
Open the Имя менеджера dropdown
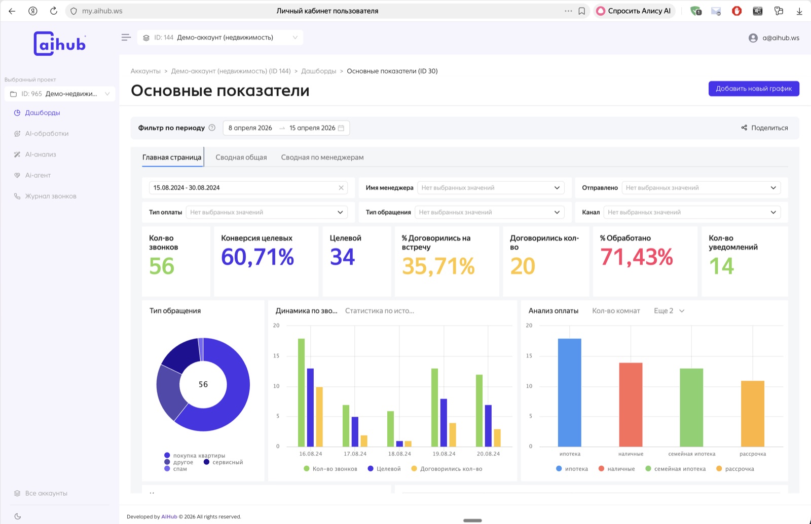tap(490, 188)
